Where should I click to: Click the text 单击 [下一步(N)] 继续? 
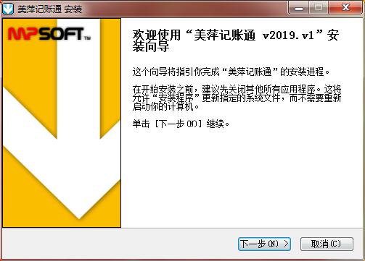pyautogui.click(x=181, y=124)
